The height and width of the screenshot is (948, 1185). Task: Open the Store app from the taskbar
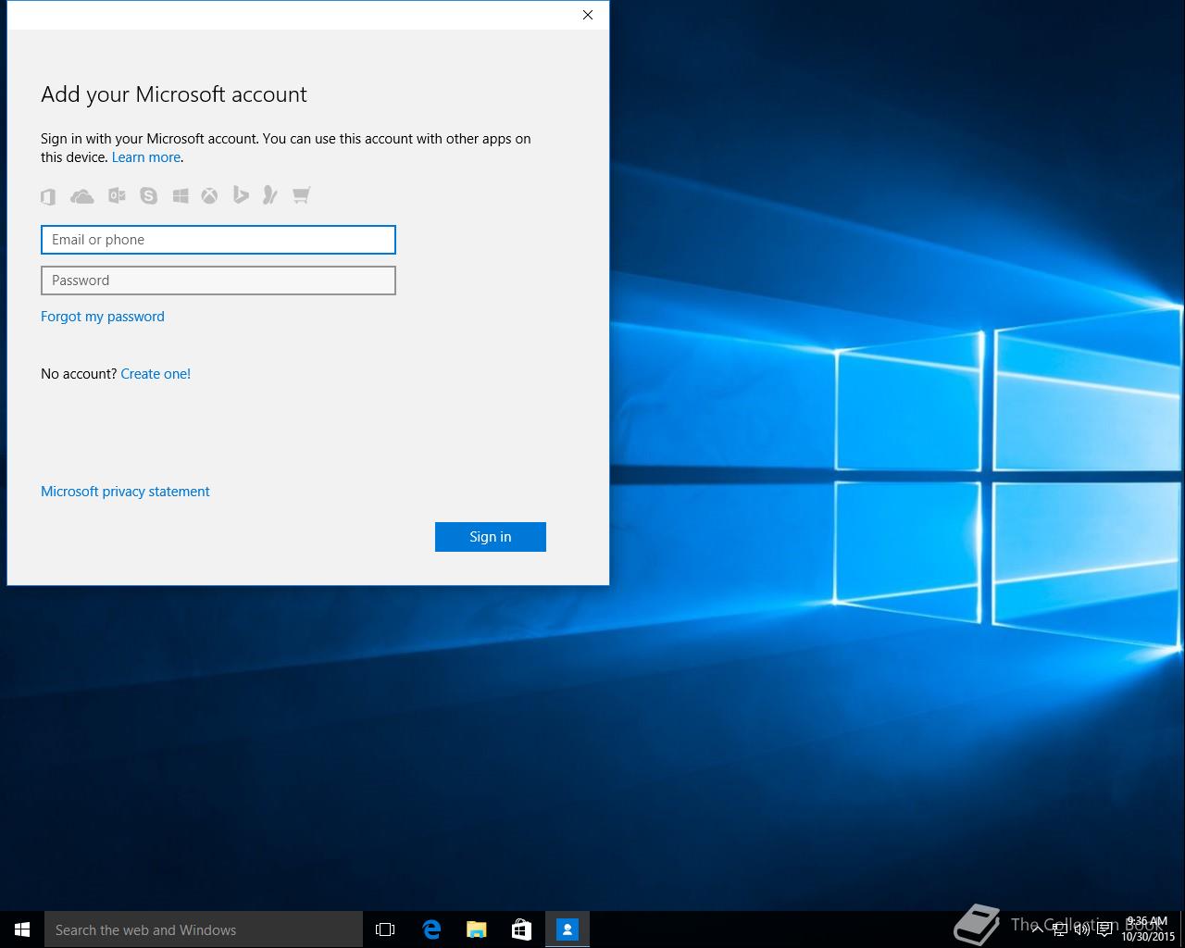coord(522,929)
